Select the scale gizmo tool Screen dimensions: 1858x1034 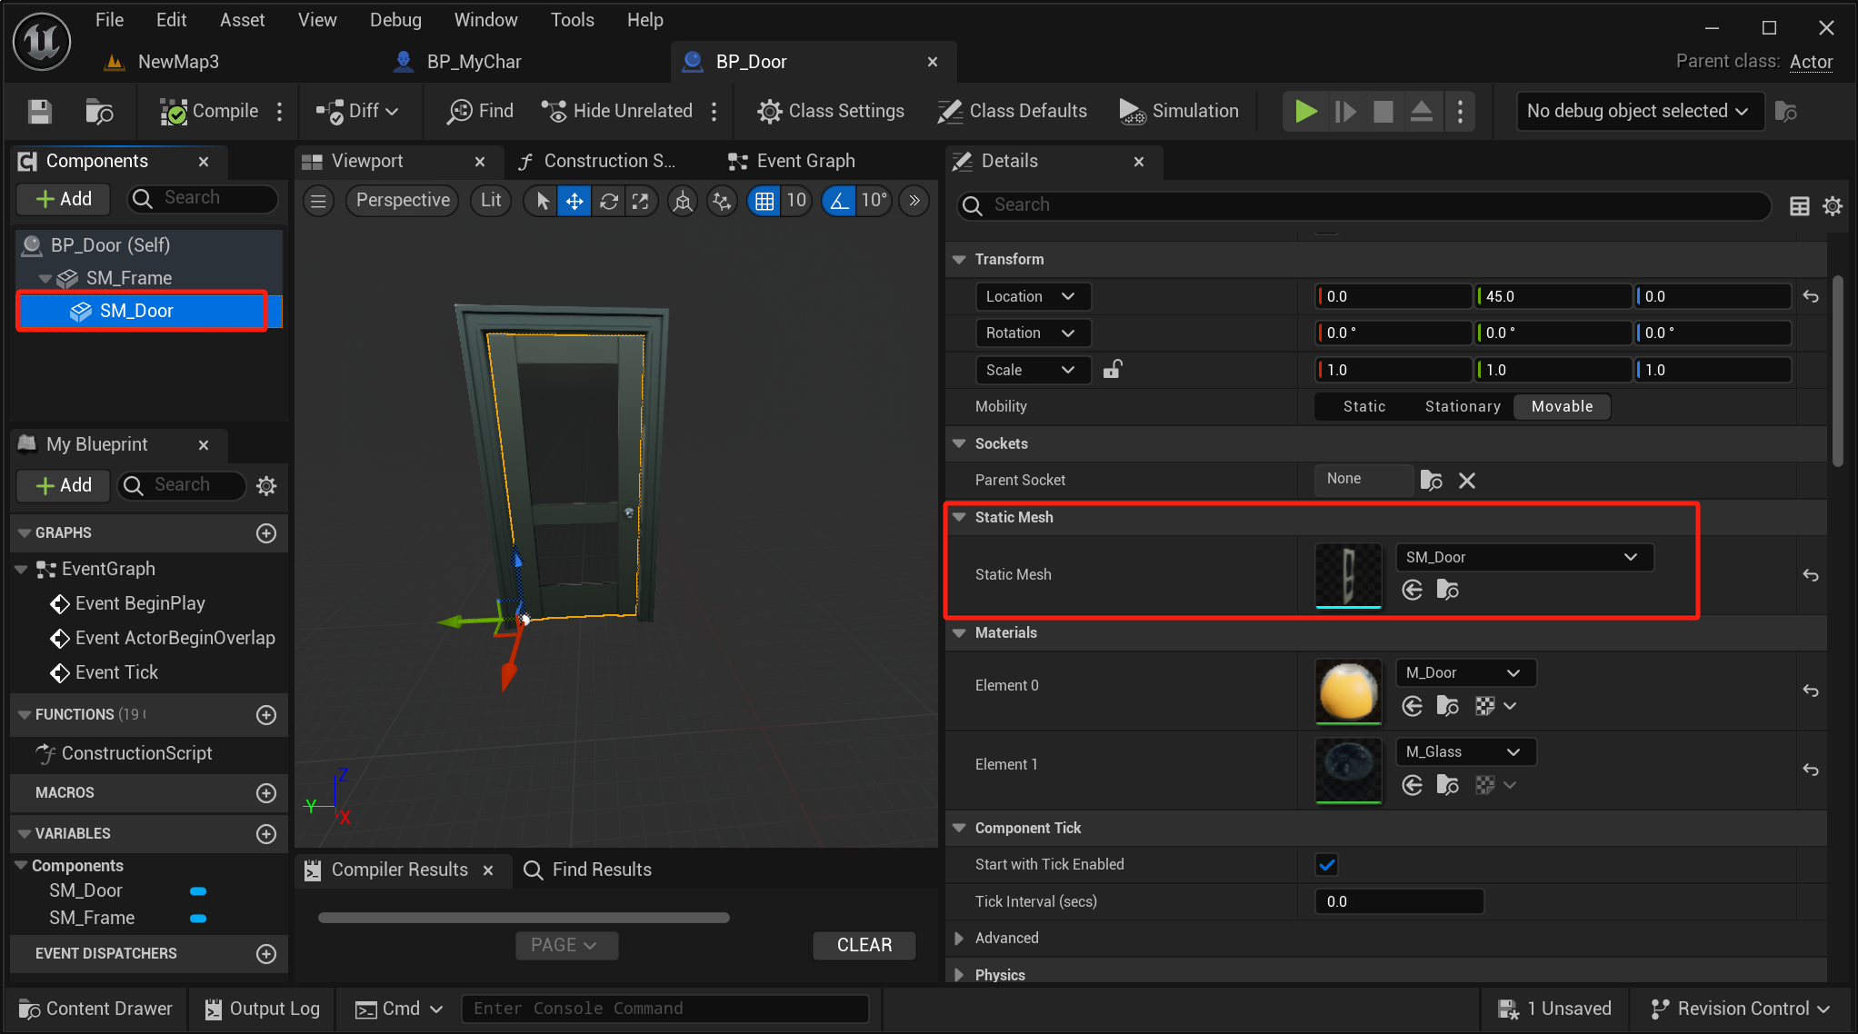[x=641, y=201]
